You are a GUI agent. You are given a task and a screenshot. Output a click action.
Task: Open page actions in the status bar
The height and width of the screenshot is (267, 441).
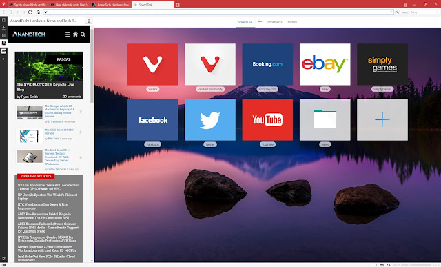click(389, 265)
